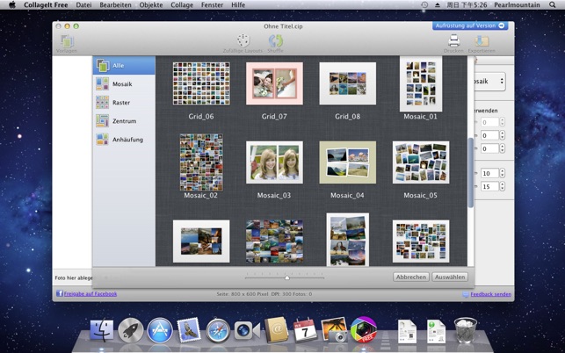Select the Mosaik category
The height and width of the screenshot is (353, 565).
[x=124, y=84]
